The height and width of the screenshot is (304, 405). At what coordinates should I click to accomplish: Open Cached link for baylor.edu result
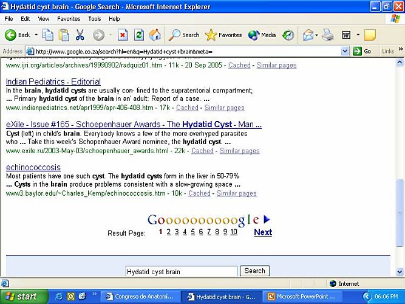pyautogui.click(x=199, y=193)
